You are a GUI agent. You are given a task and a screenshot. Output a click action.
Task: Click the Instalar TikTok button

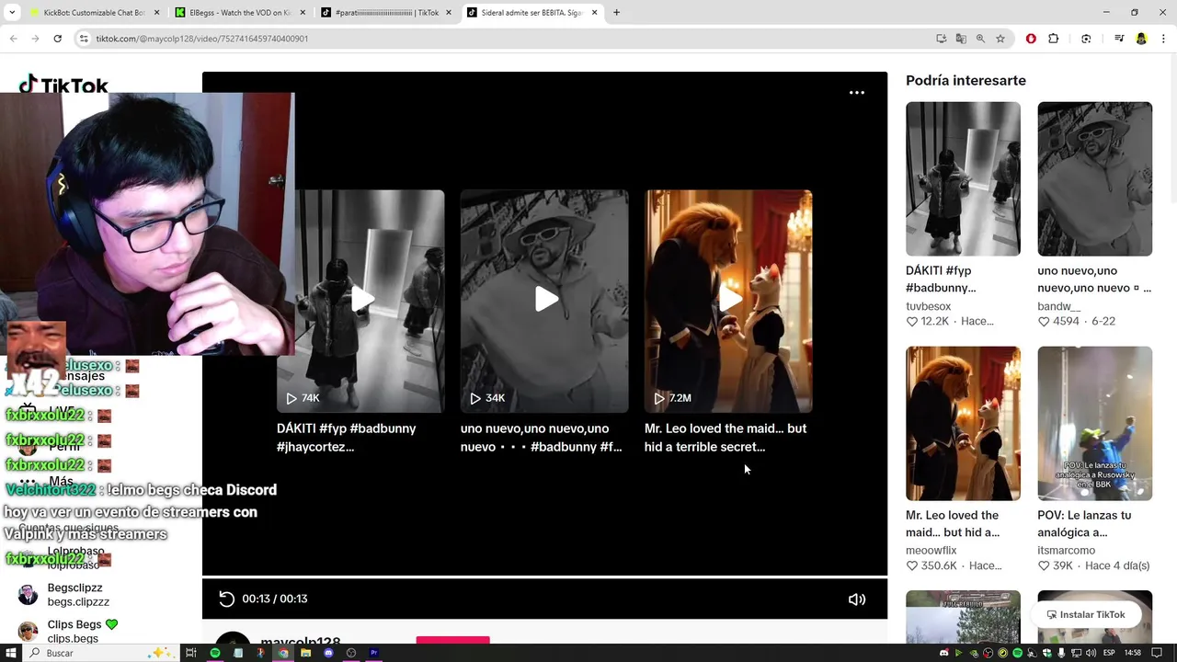pyautogui.click(x=1085, y=614)
